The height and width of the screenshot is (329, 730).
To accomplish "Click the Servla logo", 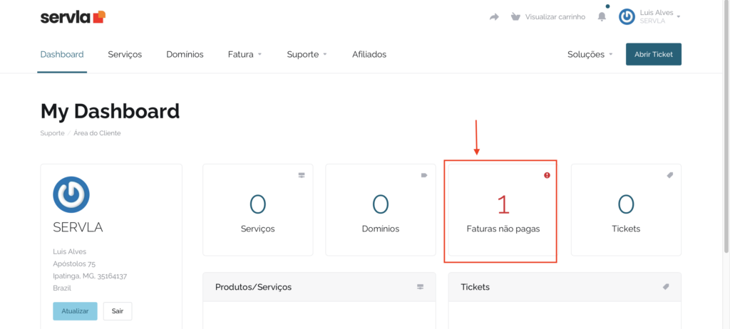I will [x=73, y=17].
